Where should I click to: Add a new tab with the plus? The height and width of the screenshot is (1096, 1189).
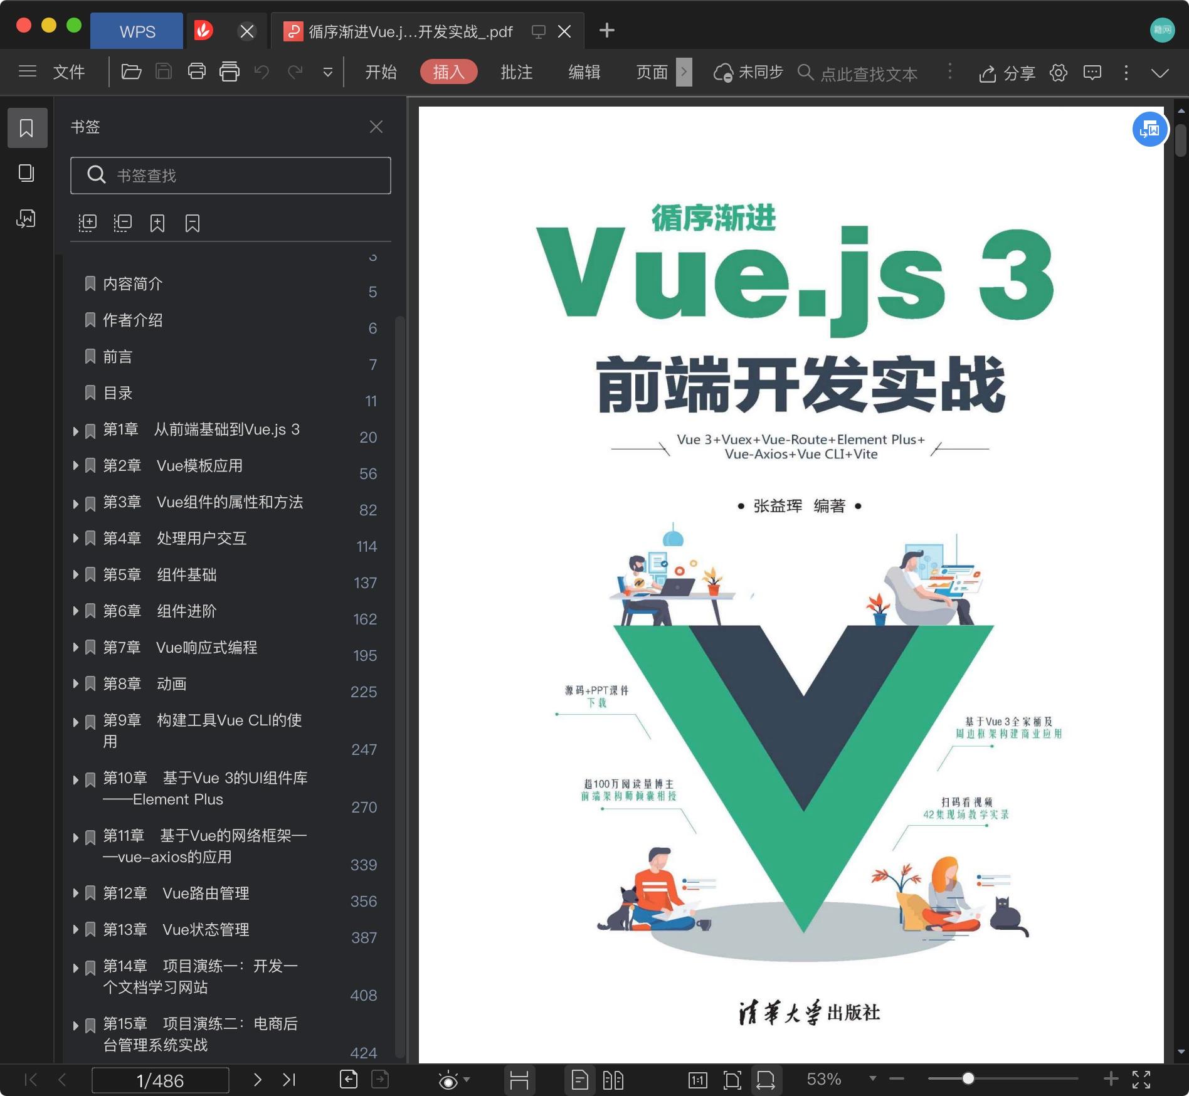[x=606, y=30]
